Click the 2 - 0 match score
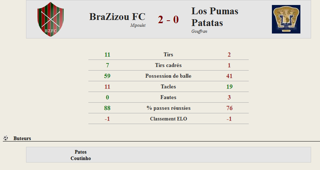Viewport: 320px width, 170px height. 168,20
